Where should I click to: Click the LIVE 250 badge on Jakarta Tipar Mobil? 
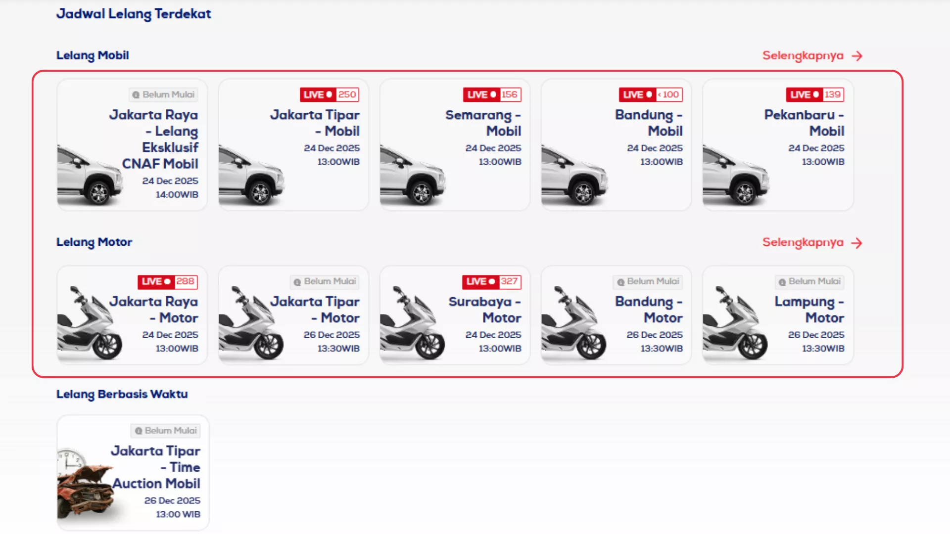[329, 94]
